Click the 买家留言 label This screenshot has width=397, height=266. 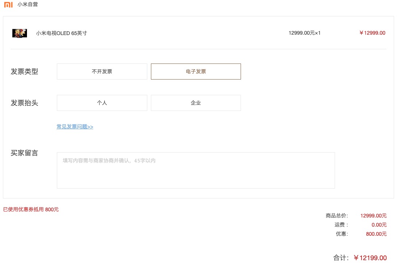tap(24, 153)
